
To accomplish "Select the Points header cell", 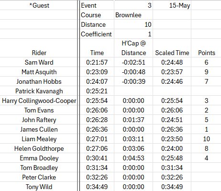I will 206,53.
